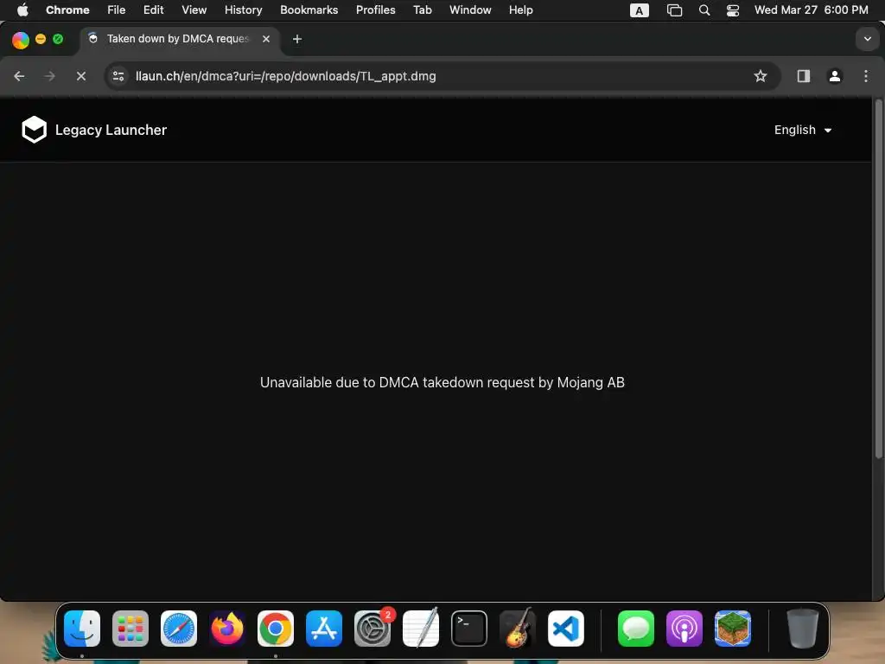
Task: Open Visual Studio Code from the Dock
Action: click(x=566, y=629)
